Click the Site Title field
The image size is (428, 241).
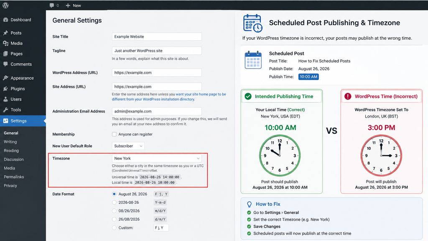(x=157, y=37)
